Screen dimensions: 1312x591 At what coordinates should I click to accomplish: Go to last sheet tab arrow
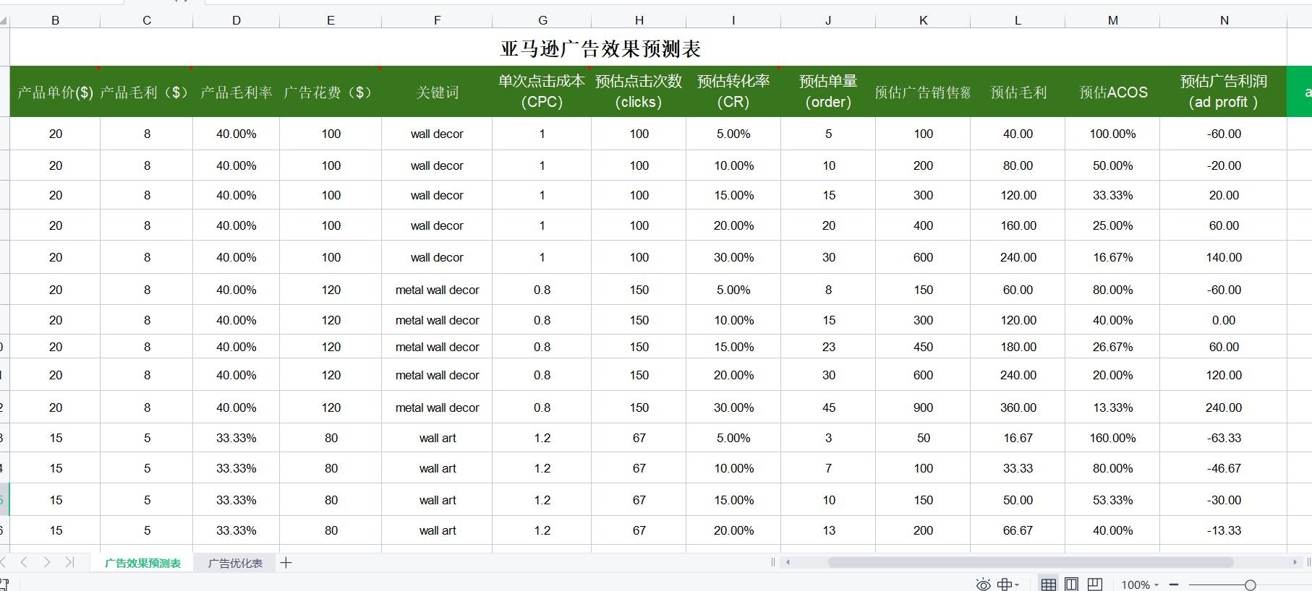69,562
